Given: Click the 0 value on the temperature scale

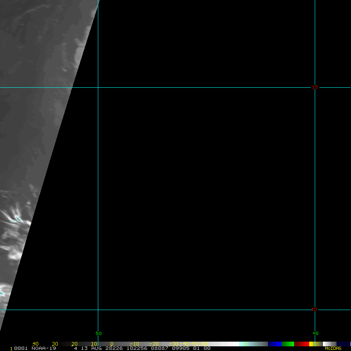Looking at the screenshot, I should point(112,344).
